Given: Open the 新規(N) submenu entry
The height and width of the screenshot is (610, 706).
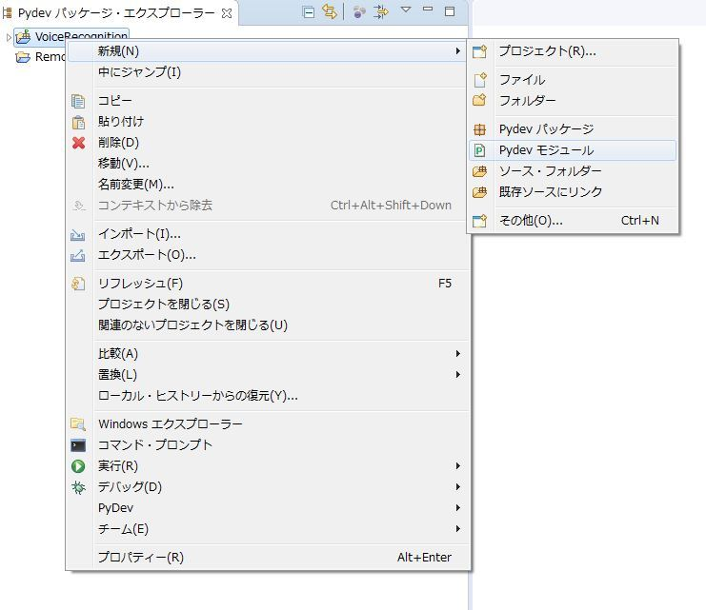Looking at the screenshot, I should pyautogui.click(x=268, y=50).
